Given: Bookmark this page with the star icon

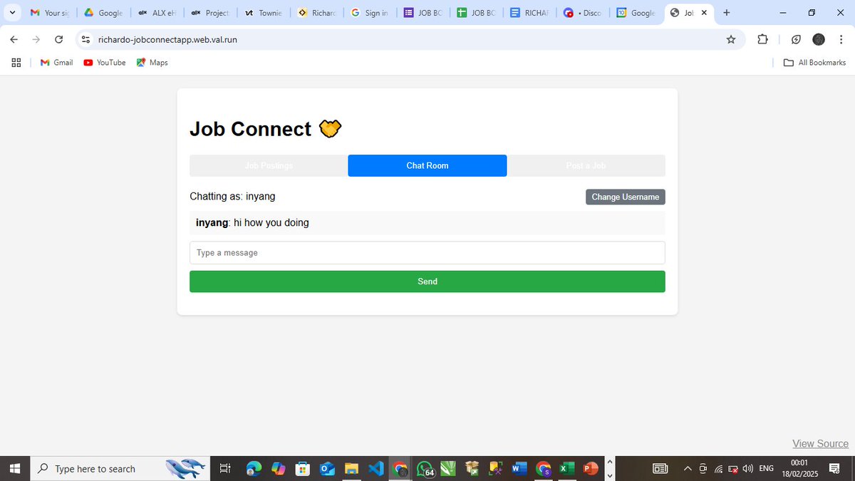Looking at the screenshot, I should pyautogui.click(x=731, y=40).
